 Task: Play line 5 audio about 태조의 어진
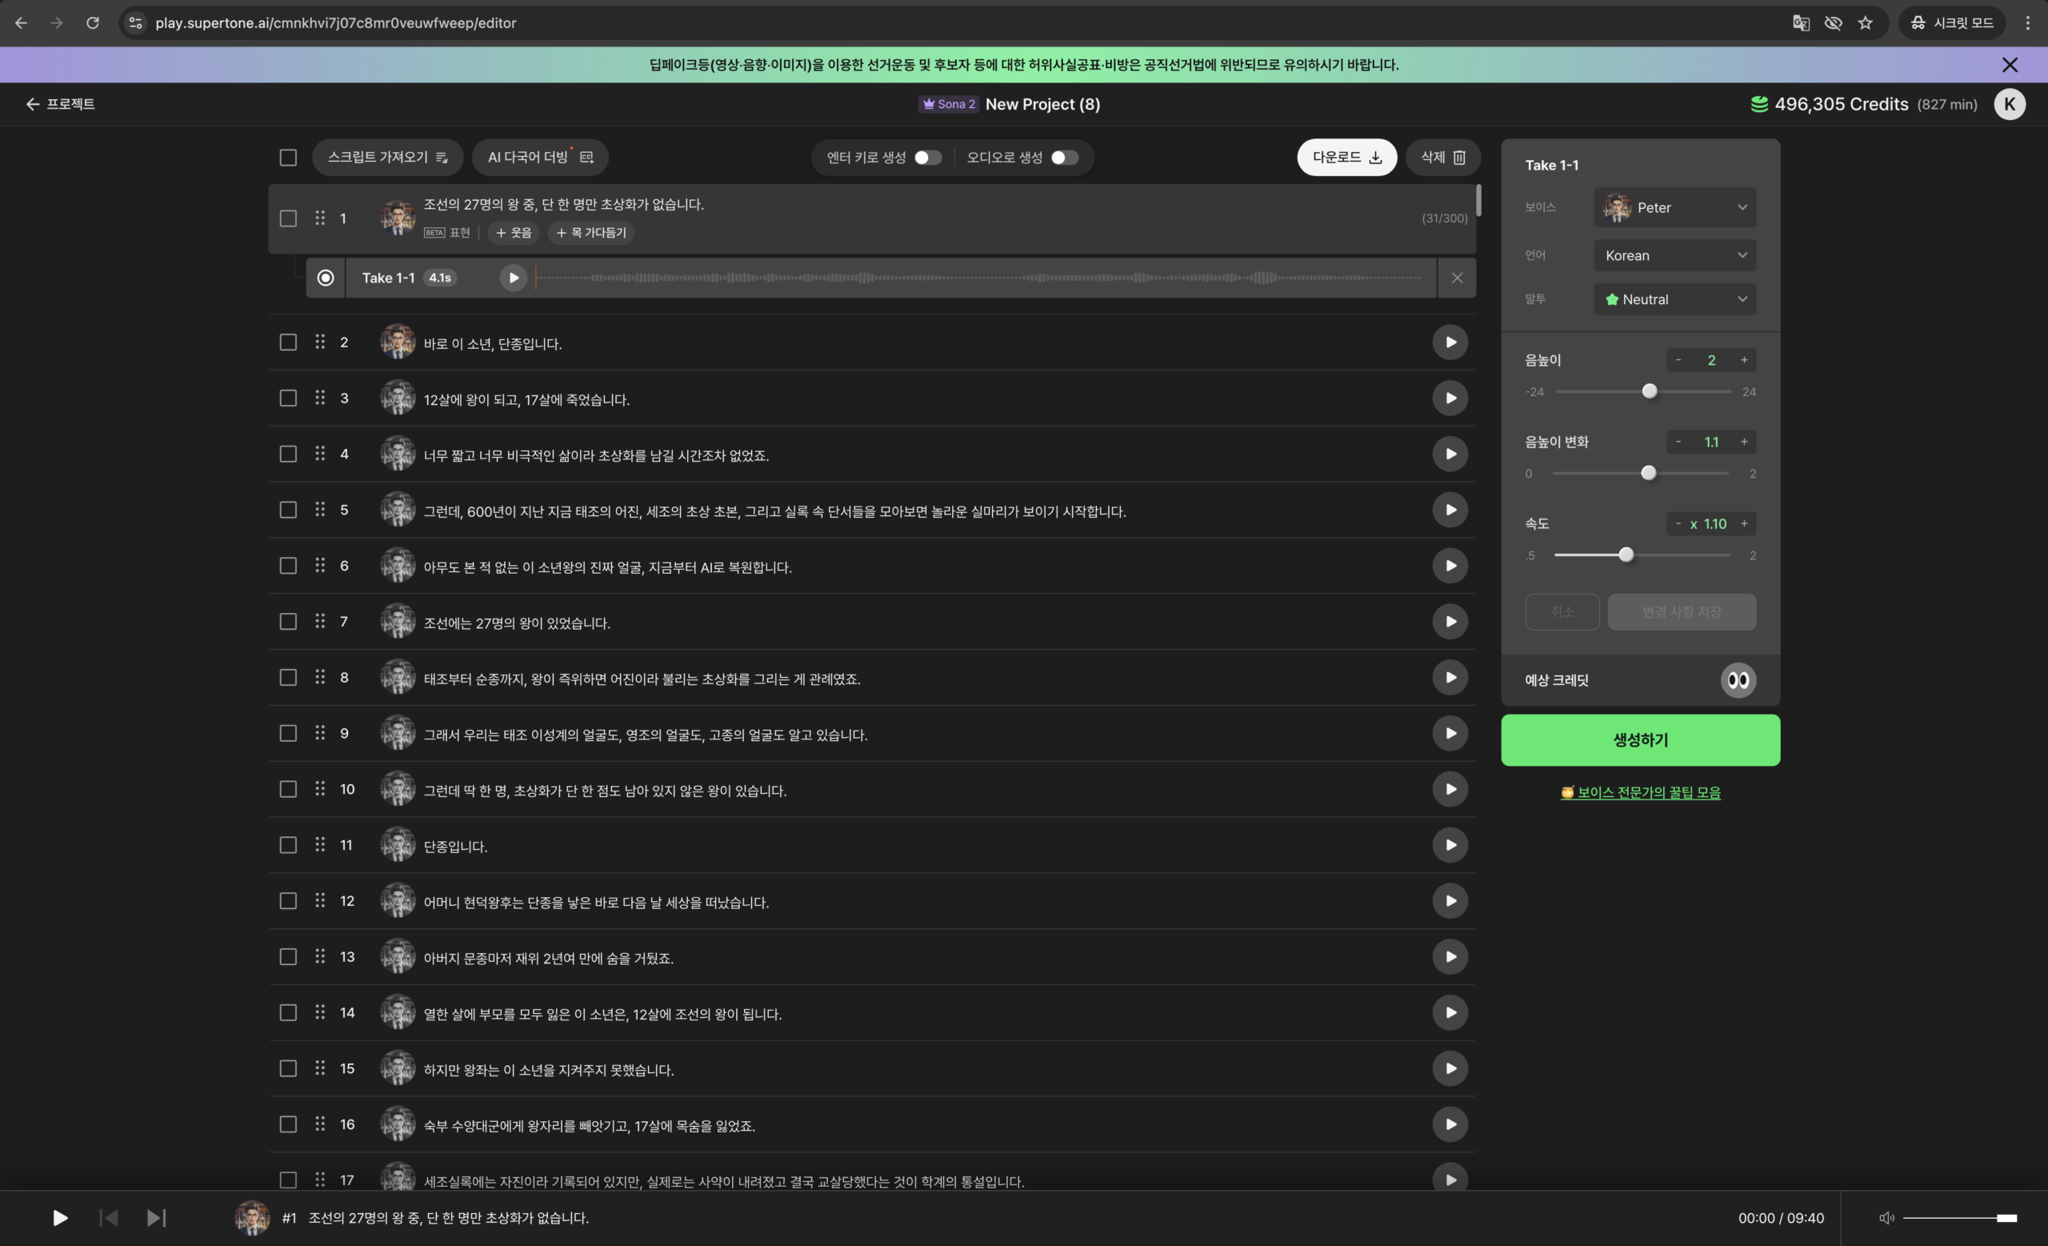[x=1450, y=510]
